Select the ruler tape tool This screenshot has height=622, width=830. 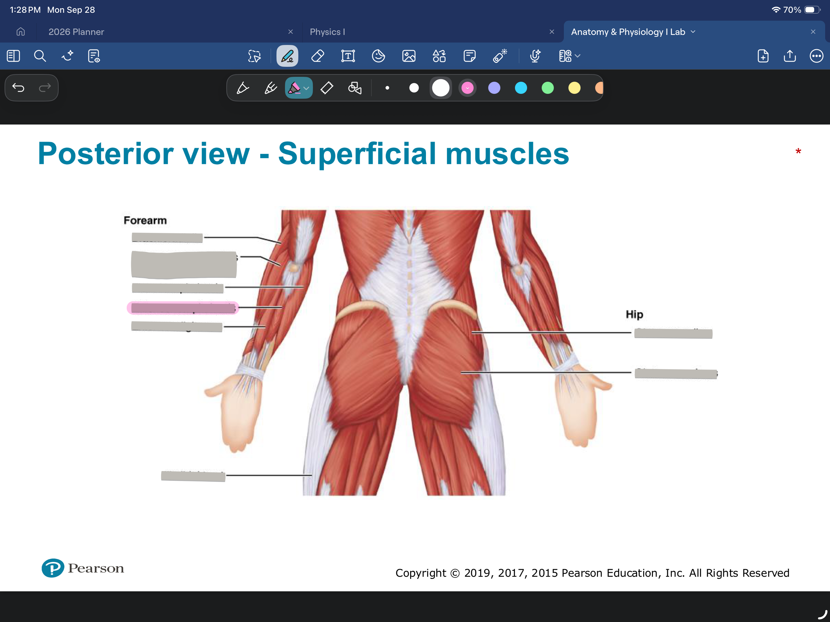coord(327,88)
